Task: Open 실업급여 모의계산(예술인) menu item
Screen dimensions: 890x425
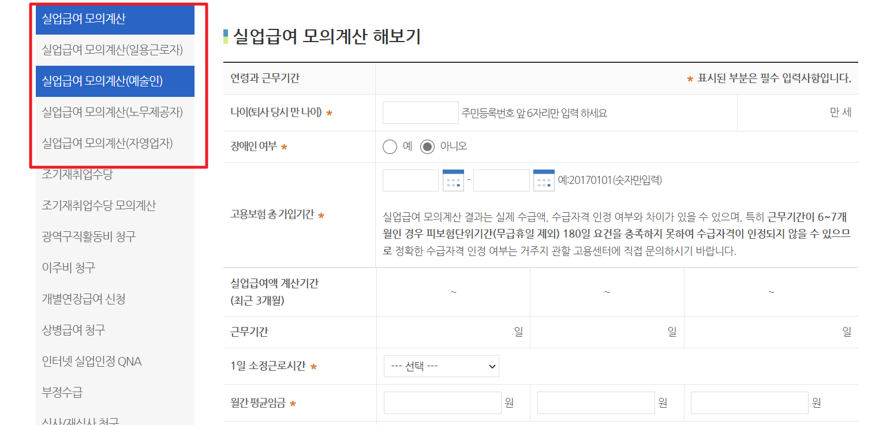Action: point(115,81)
